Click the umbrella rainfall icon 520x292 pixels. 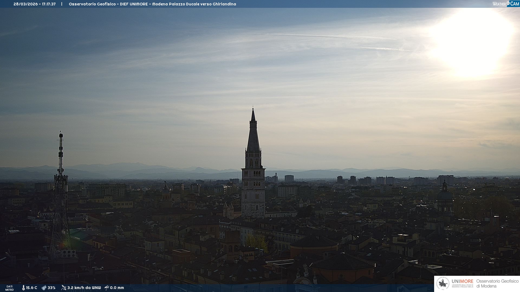pyautogui.click(x=107, y=288)
